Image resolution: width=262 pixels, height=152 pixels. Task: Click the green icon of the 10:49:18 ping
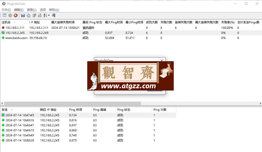[3, 130]
